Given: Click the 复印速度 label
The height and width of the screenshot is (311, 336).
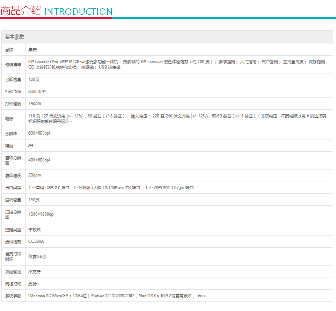Looking at the screenshot, I should (x=13, y=175).
